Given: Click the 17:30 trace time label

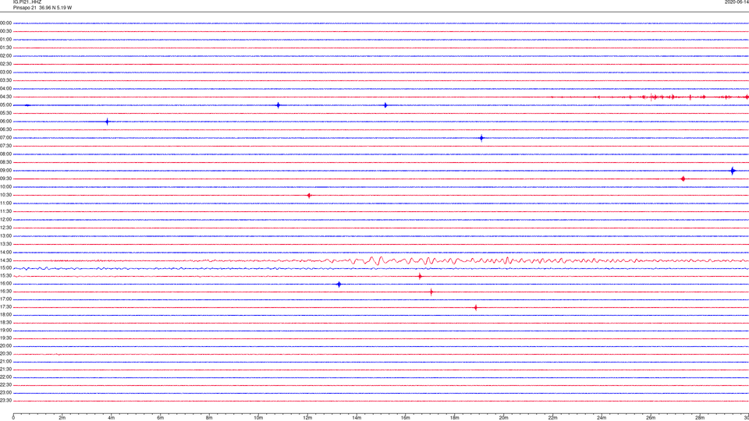Looking at the screenshot, I should tap(5, 307).
